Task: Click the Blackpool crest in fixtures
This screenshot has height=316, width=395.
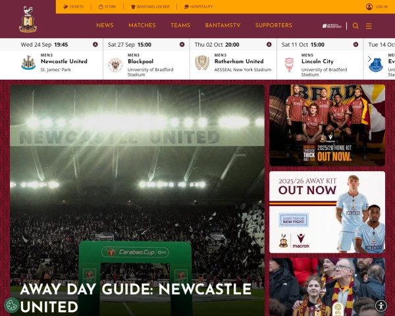Action: coord(115,65)
